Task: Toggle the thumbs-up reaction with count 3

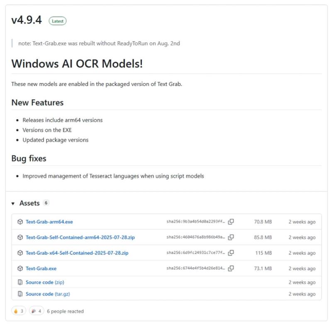Action: pos(19,311)
